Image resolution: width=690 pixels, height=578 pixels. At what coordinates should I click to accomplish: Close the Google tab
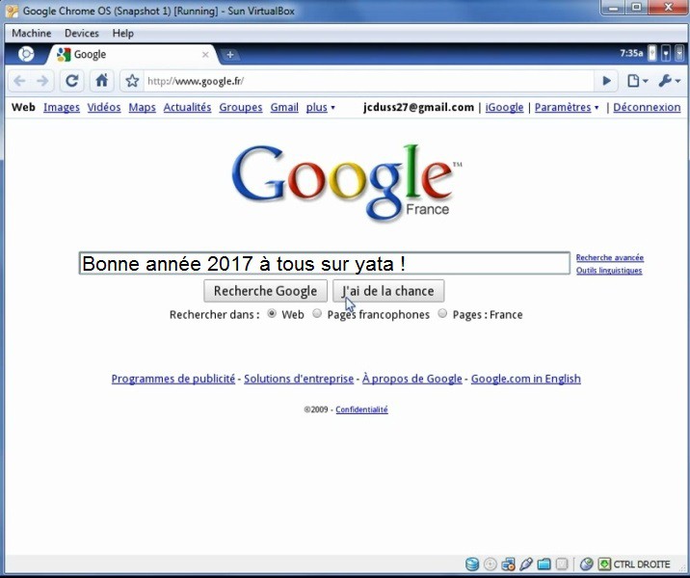pyautogui.click(x=205, y=55)
